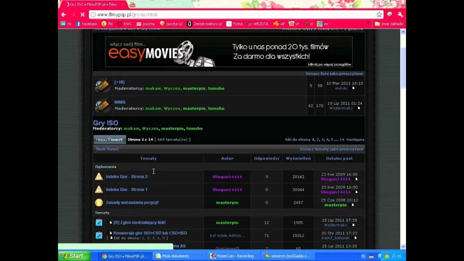464x261 pixels.
Task: Click the PL language indicator in tray
Action: pos(363,256)
